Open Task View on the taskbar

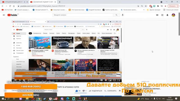point(14,99)
